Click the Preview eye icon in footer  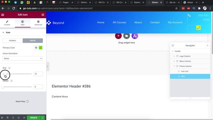click(24, 118)
